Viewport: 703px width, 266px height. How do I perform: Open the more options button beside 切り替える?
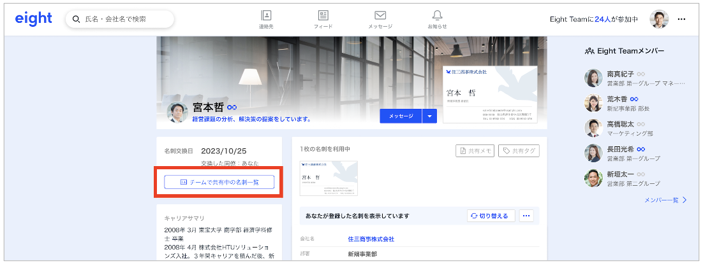point(526,216)
